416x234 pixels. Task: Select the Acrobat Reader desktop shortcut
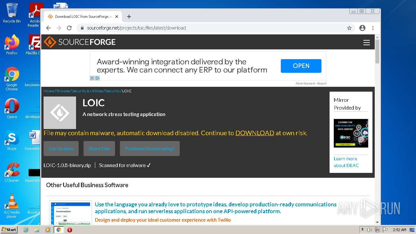pos(34,15)
